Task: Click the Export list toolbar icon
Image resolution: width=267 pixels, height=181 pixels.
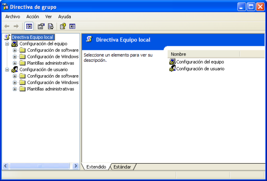Action: point(51,26)
